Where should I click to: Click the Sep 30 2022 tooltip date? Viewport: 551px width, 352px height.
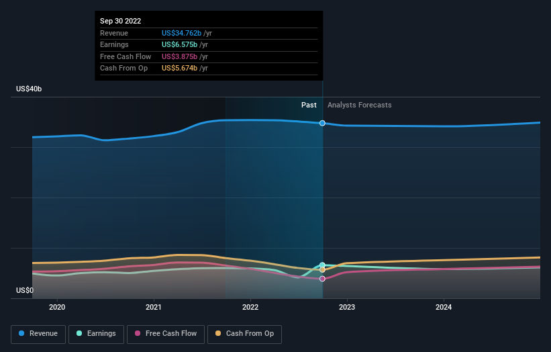[x=121, y=21]
